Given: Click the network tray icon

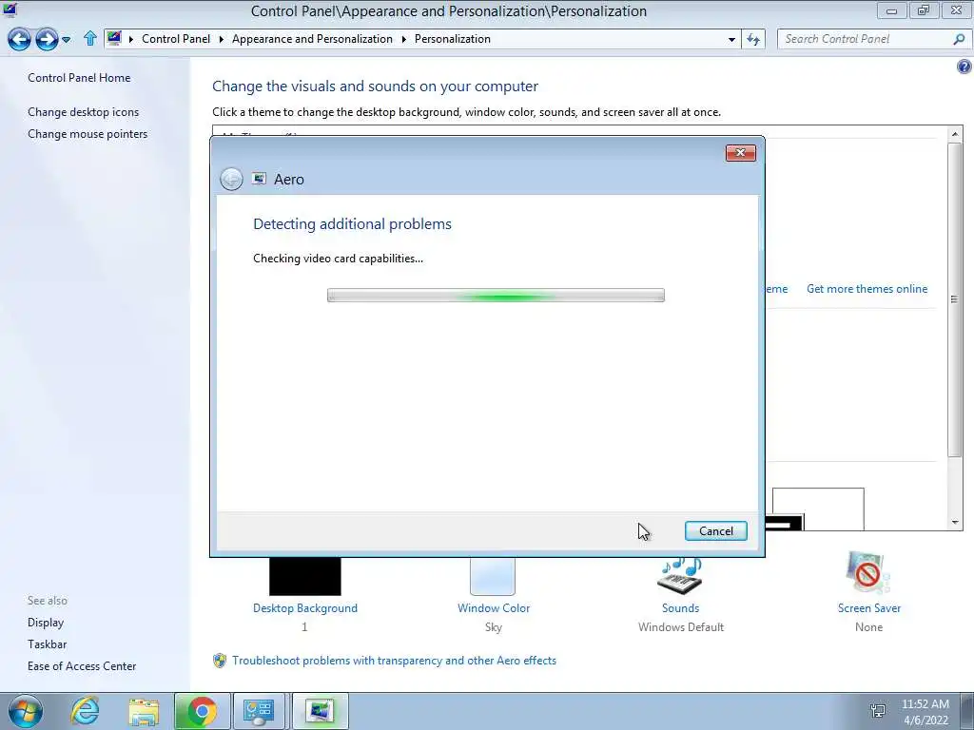Looking at the screenshot, I should [x=878, y=711].
